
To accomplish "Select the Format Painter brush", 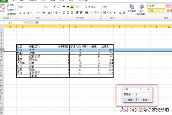I will point(8,14).
